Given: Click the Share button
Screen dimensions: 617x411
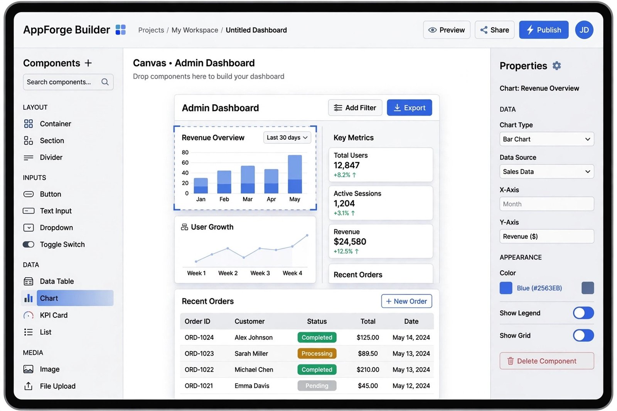Looking at the screenshot, I should (494, 30).
